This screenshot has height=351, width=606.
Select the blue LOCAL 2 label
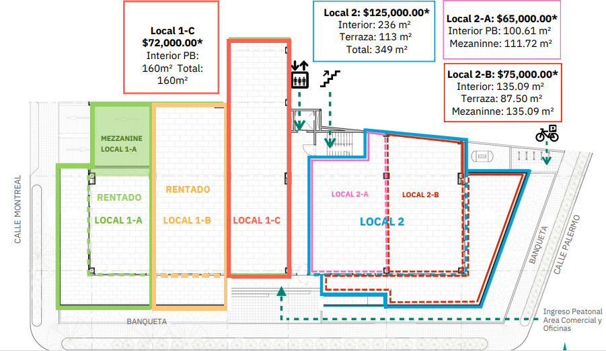(x=381, y=222)
